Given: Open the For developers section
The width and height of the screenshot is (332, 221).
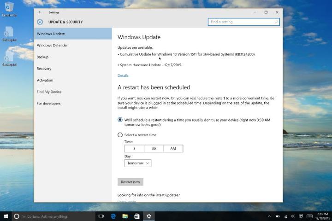Looking at the screenshot, I should 73,104.
